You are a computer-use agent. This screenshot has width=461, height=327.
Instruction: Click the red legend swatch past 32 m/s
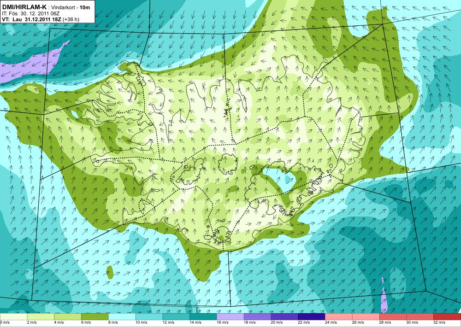coord(447,317)
